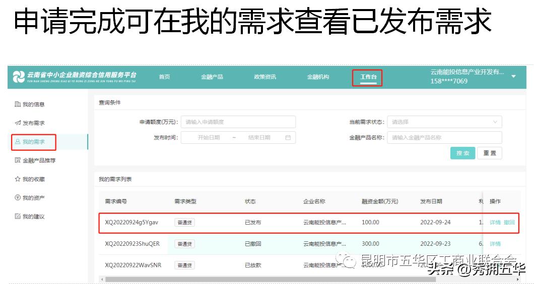The height and width of the screenshot is (284, 534).
Task: Click amount 100.00 cell
Action: [370, 223]
